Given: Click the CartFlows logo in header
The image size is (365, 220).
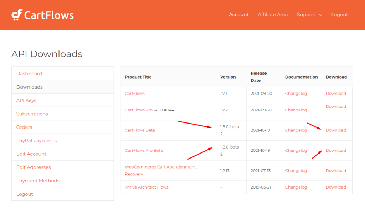Looking at the screenshot, I should (43, 15).
